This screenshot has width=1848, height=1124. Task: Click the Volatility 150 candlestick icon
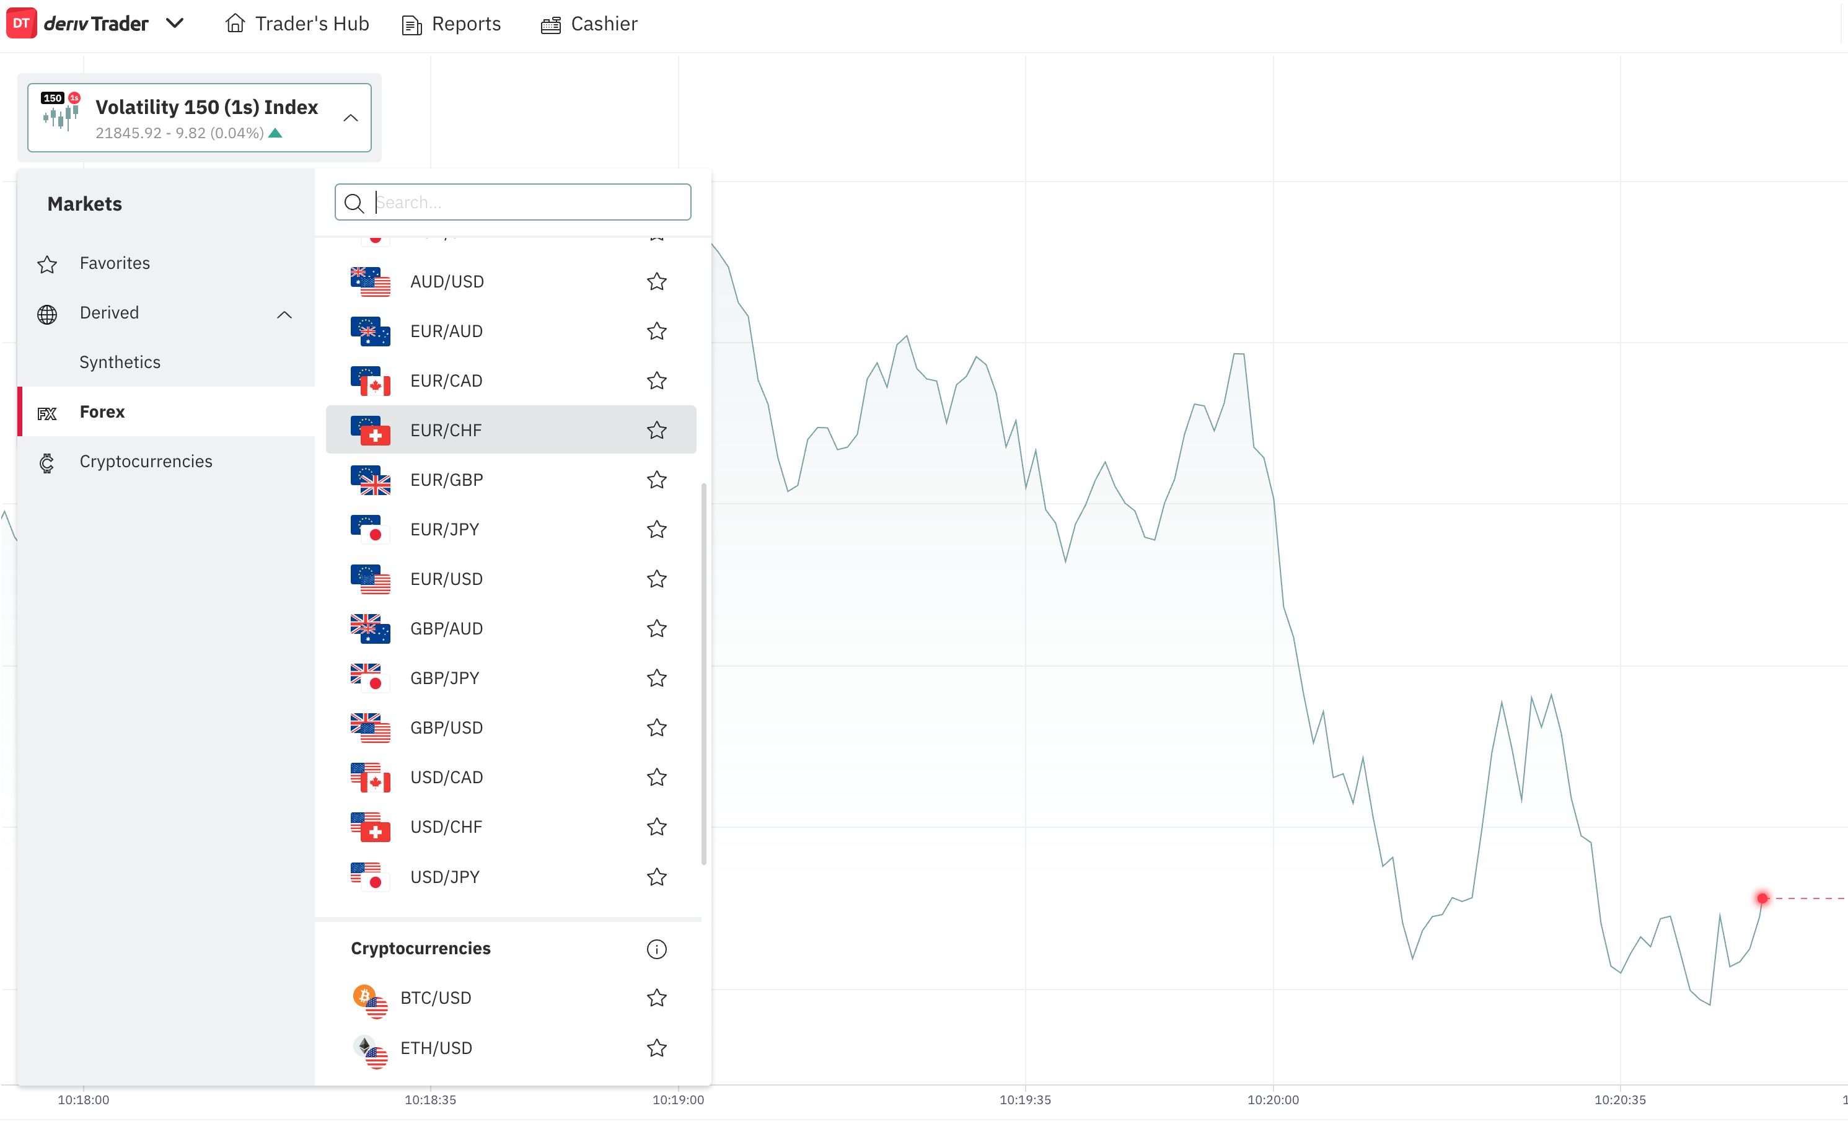[61, 113]
